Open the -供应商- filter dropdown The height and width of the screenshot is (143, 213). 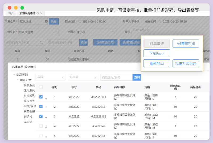(83, 77)
